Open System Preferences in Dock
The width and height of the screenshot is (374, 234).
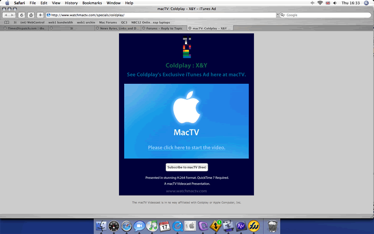tap(190, 226)
